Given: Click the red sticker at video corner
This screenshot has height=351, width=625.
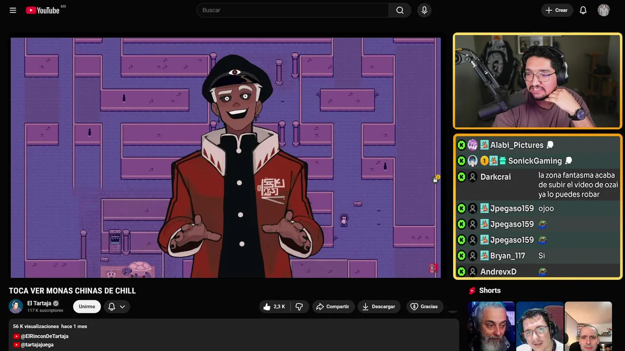Looking at the screenshot, I should coord(433,268).
